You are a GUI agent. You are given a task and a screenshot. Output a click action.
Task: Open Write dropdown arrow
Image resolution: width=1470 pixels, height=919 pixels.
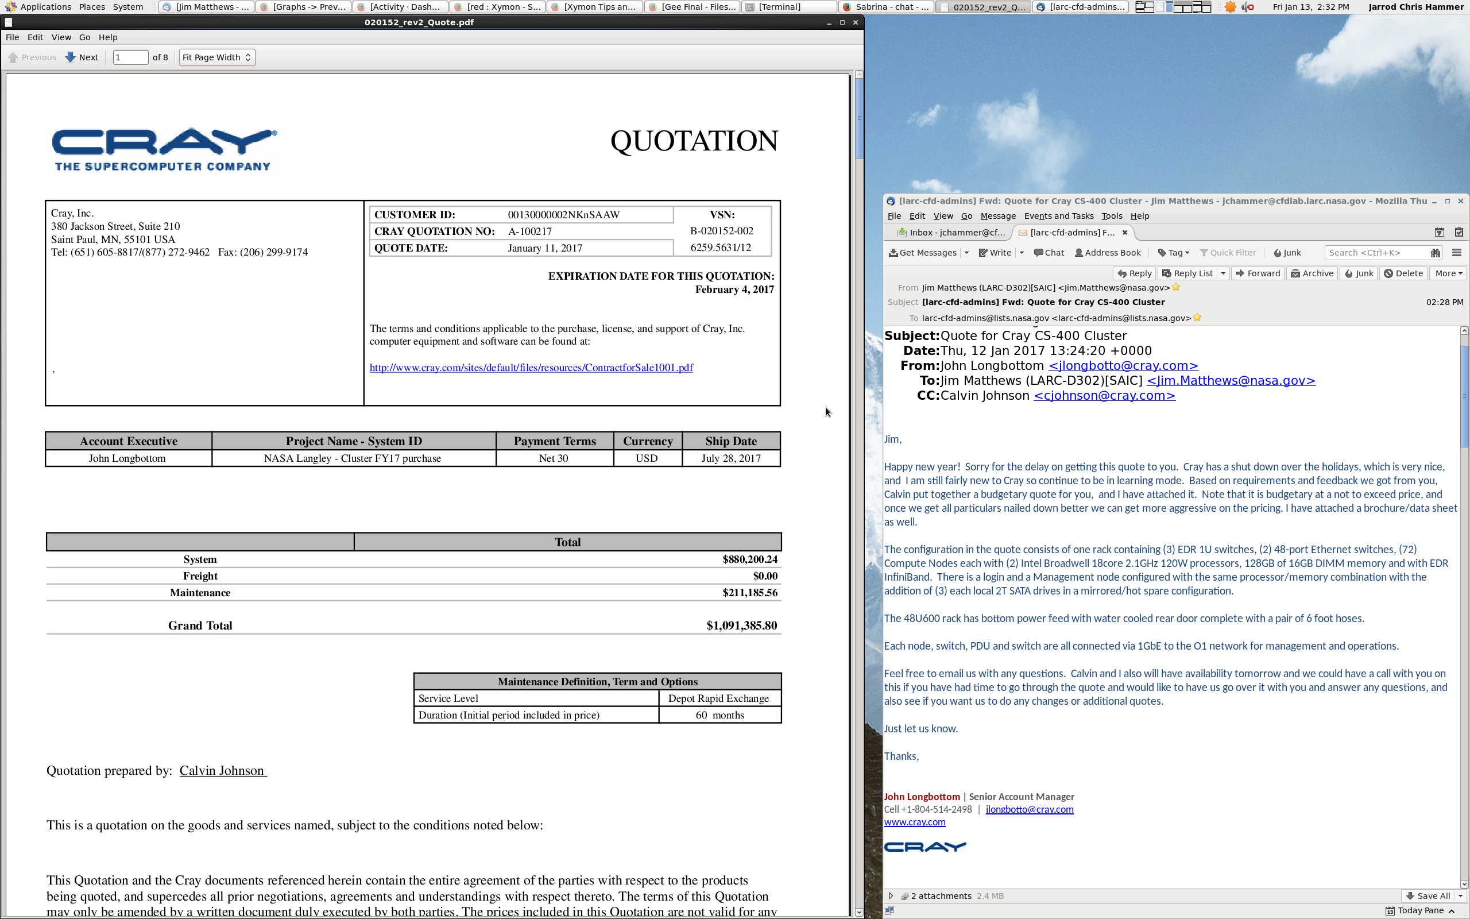pos(1022,253)
